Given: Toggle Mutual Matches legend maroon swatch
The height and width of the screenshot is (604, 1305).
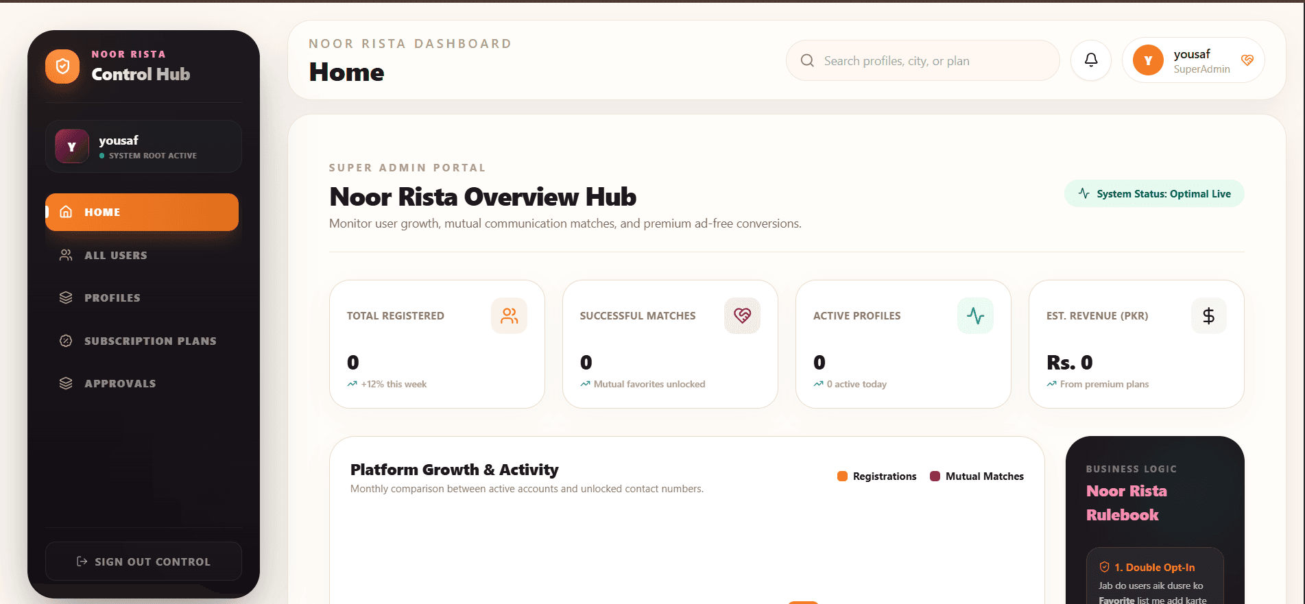Looking at the screenshot, I should [x=935, y=476].
